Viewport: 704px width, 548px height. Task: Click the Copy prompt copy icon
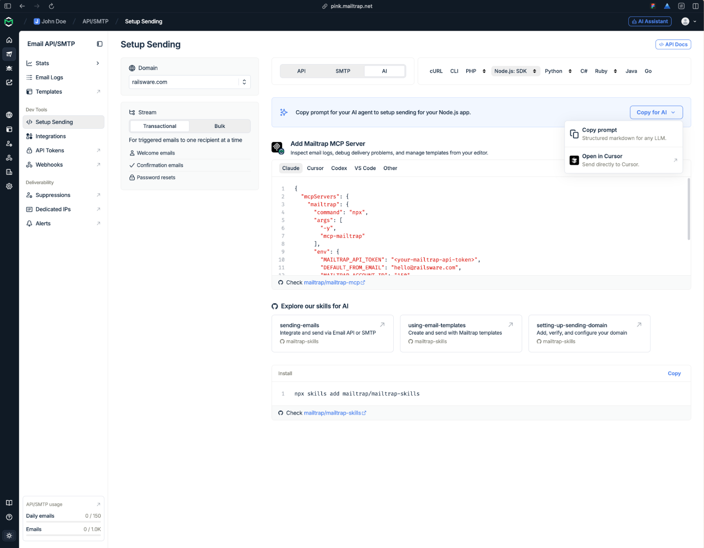[574, 134]
